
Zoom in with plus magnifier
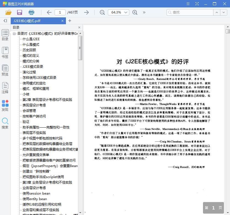click(x=135, y=12)
